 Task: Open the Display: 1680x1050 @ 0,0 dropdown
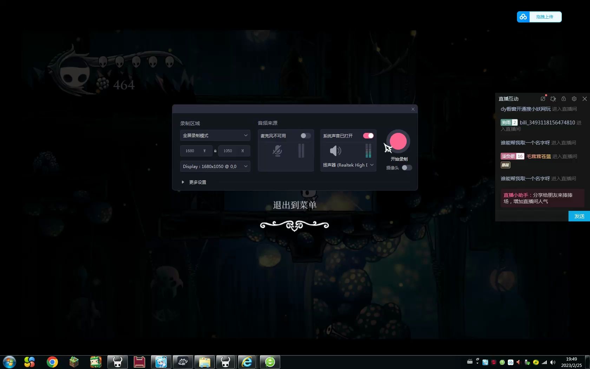pos(215,166)
